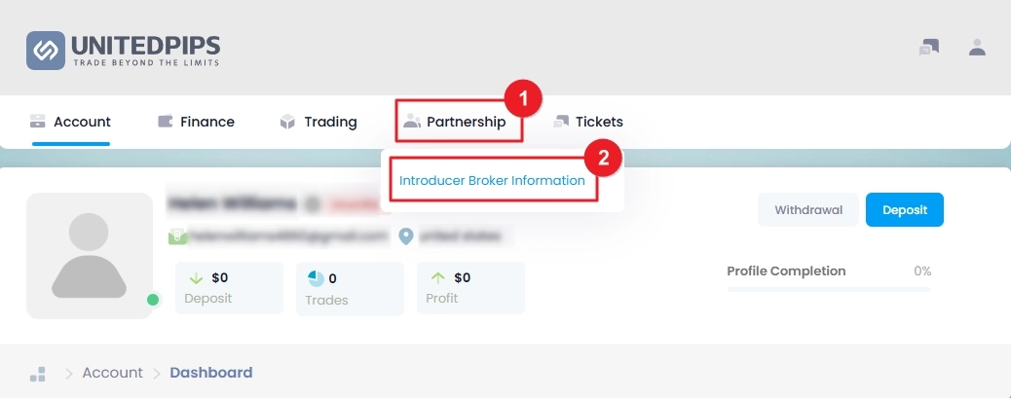Open the Finance tab

196,122
